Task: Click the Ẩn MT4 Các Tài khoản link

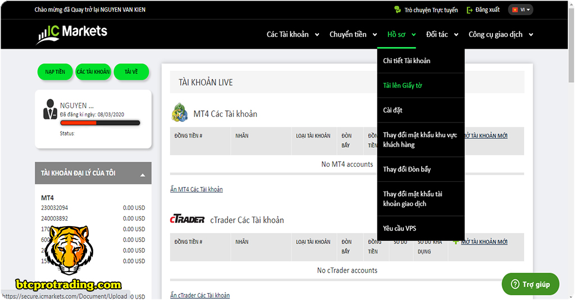Action: (197, 189)
